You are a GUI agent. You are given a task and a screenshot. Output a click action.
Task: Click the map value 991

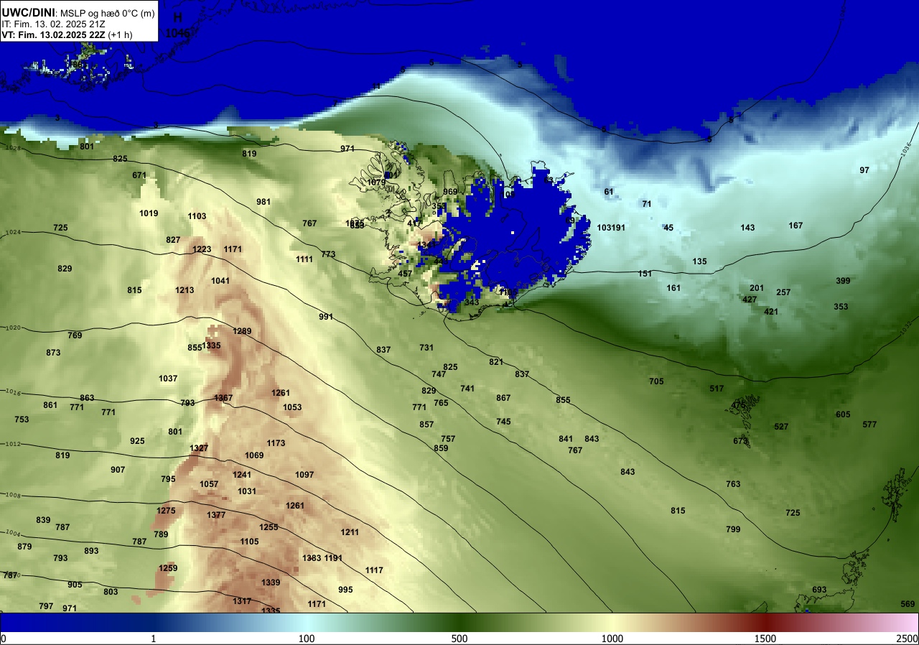(x=326, y=317)
